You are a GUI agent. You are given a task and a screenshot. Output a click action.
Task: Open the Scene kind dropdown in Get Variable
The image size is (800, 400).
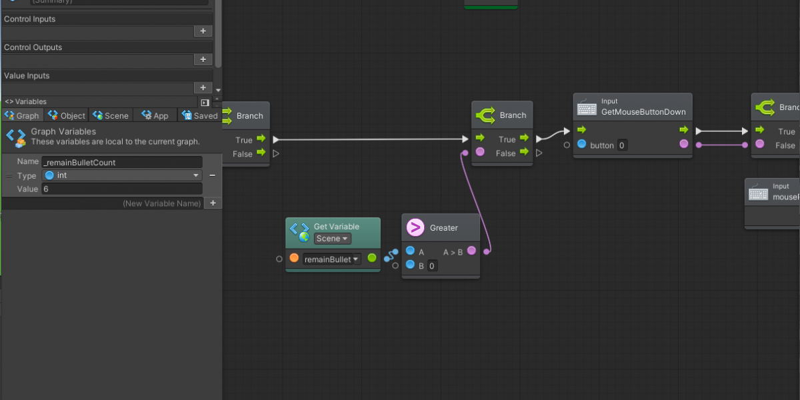pyautogui.click(x=332, y=239)
